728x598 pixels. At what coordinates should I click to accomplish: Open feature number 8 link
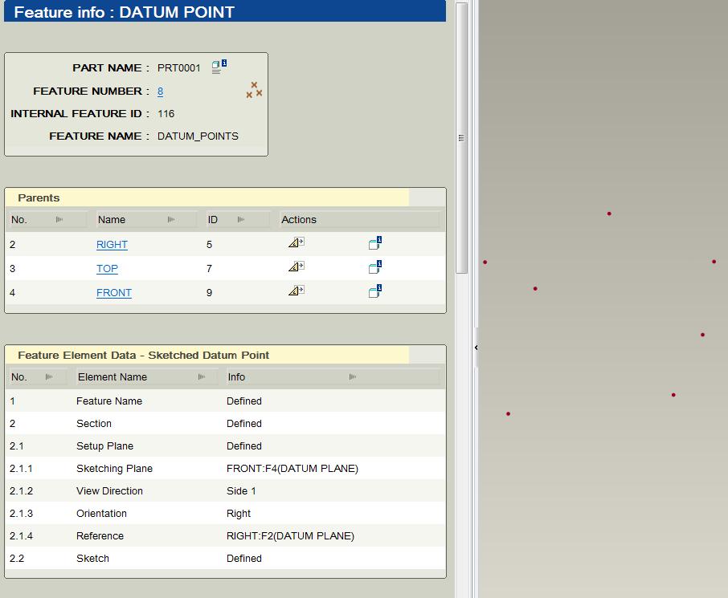[160, 91]
